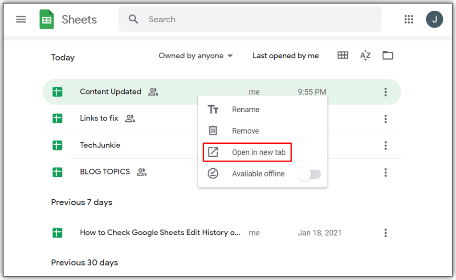Open the folder picker icon
Image resolution: width=456 pixels, height=280 pixels.
[x=387, y=55]
